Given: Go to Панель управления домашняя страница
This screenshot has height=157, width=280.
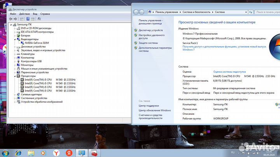Looking at the screenshot, I should 150,22.
